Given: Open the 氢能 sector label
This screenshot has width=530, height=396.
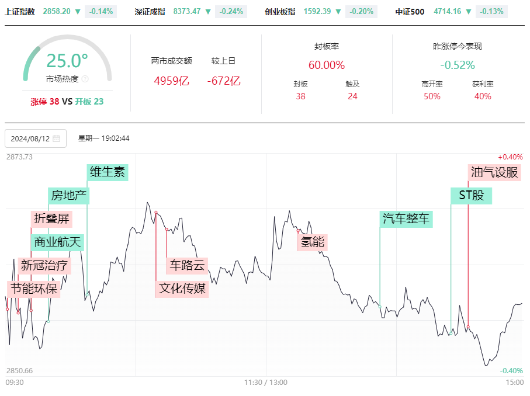Looking at the screenshot, I should (313, 242).
